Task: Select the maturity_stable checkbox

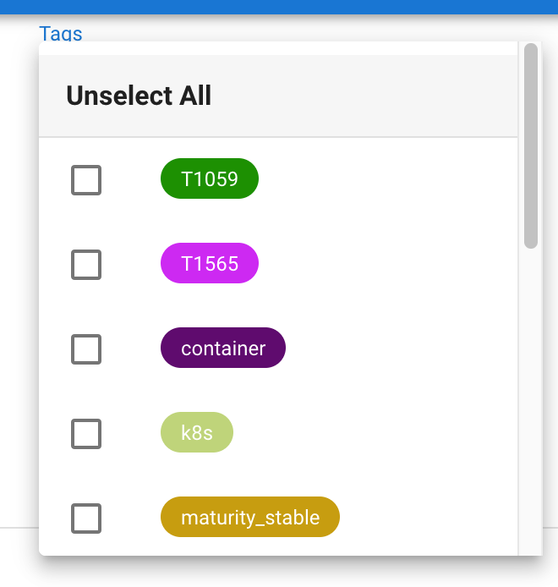Action: tap(86, 518)
